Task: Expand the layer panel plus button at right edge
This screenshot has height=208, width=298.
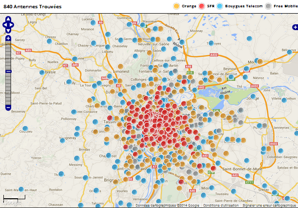Action: click(295, 27)
